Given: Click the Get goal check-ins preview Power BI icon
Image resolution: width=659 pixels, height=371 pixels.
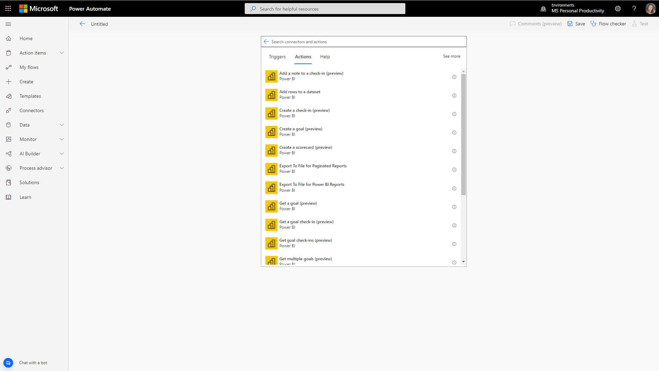Looking at the screenshot, I should pyautogui.click(x=271, y=243).
